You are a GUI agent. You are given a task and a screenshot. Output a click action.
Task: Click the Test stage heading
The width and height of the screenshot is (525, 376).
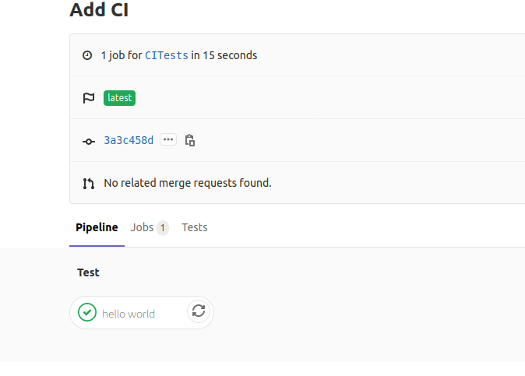click(x=88, y=272)
